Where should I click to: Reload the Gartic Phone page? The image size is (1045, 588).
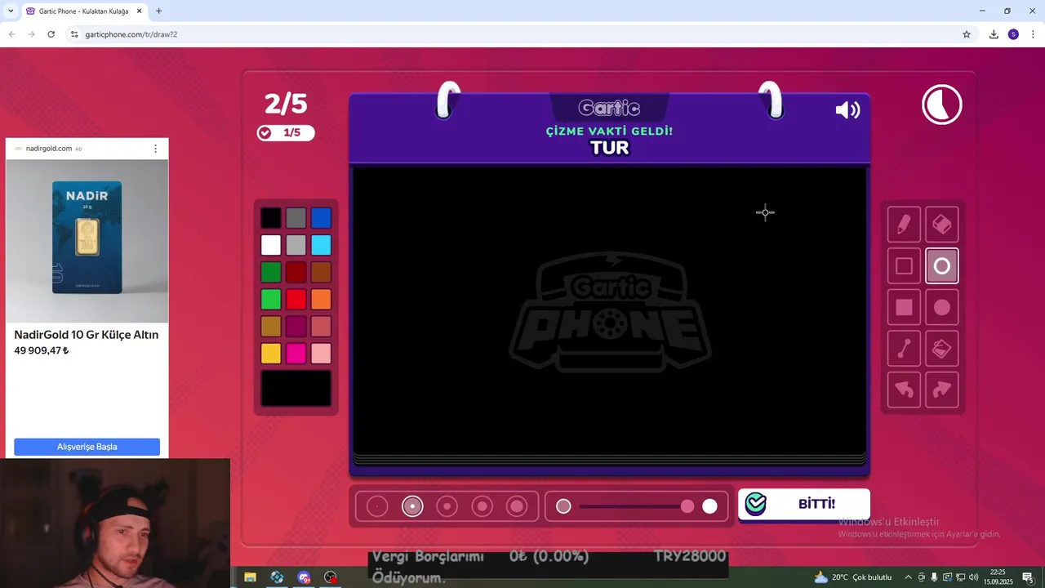coord(51,34)
